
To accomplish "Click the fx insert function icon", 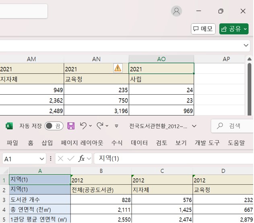I will (81, 158).
